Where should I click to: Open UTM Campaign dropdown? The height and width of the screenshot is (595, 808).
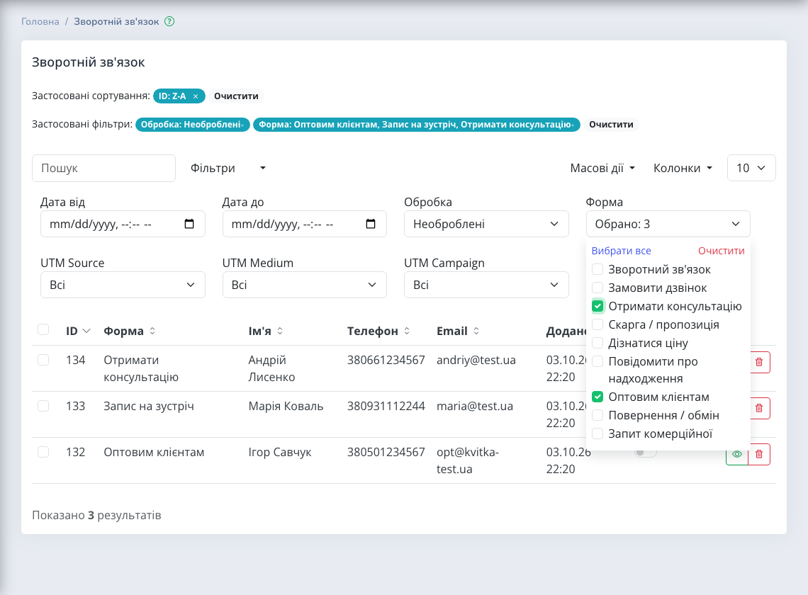coord(486,285)
